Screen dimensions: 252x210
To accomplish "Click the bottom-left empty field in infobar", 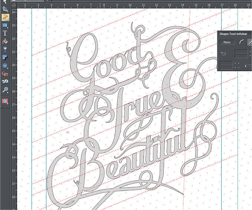I will click(x=226, y=67).
